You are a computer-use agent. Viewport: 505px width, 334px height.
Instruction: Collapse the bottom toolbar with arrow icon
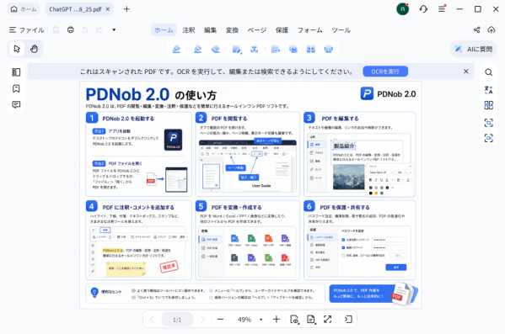click(x=348, y=320)
